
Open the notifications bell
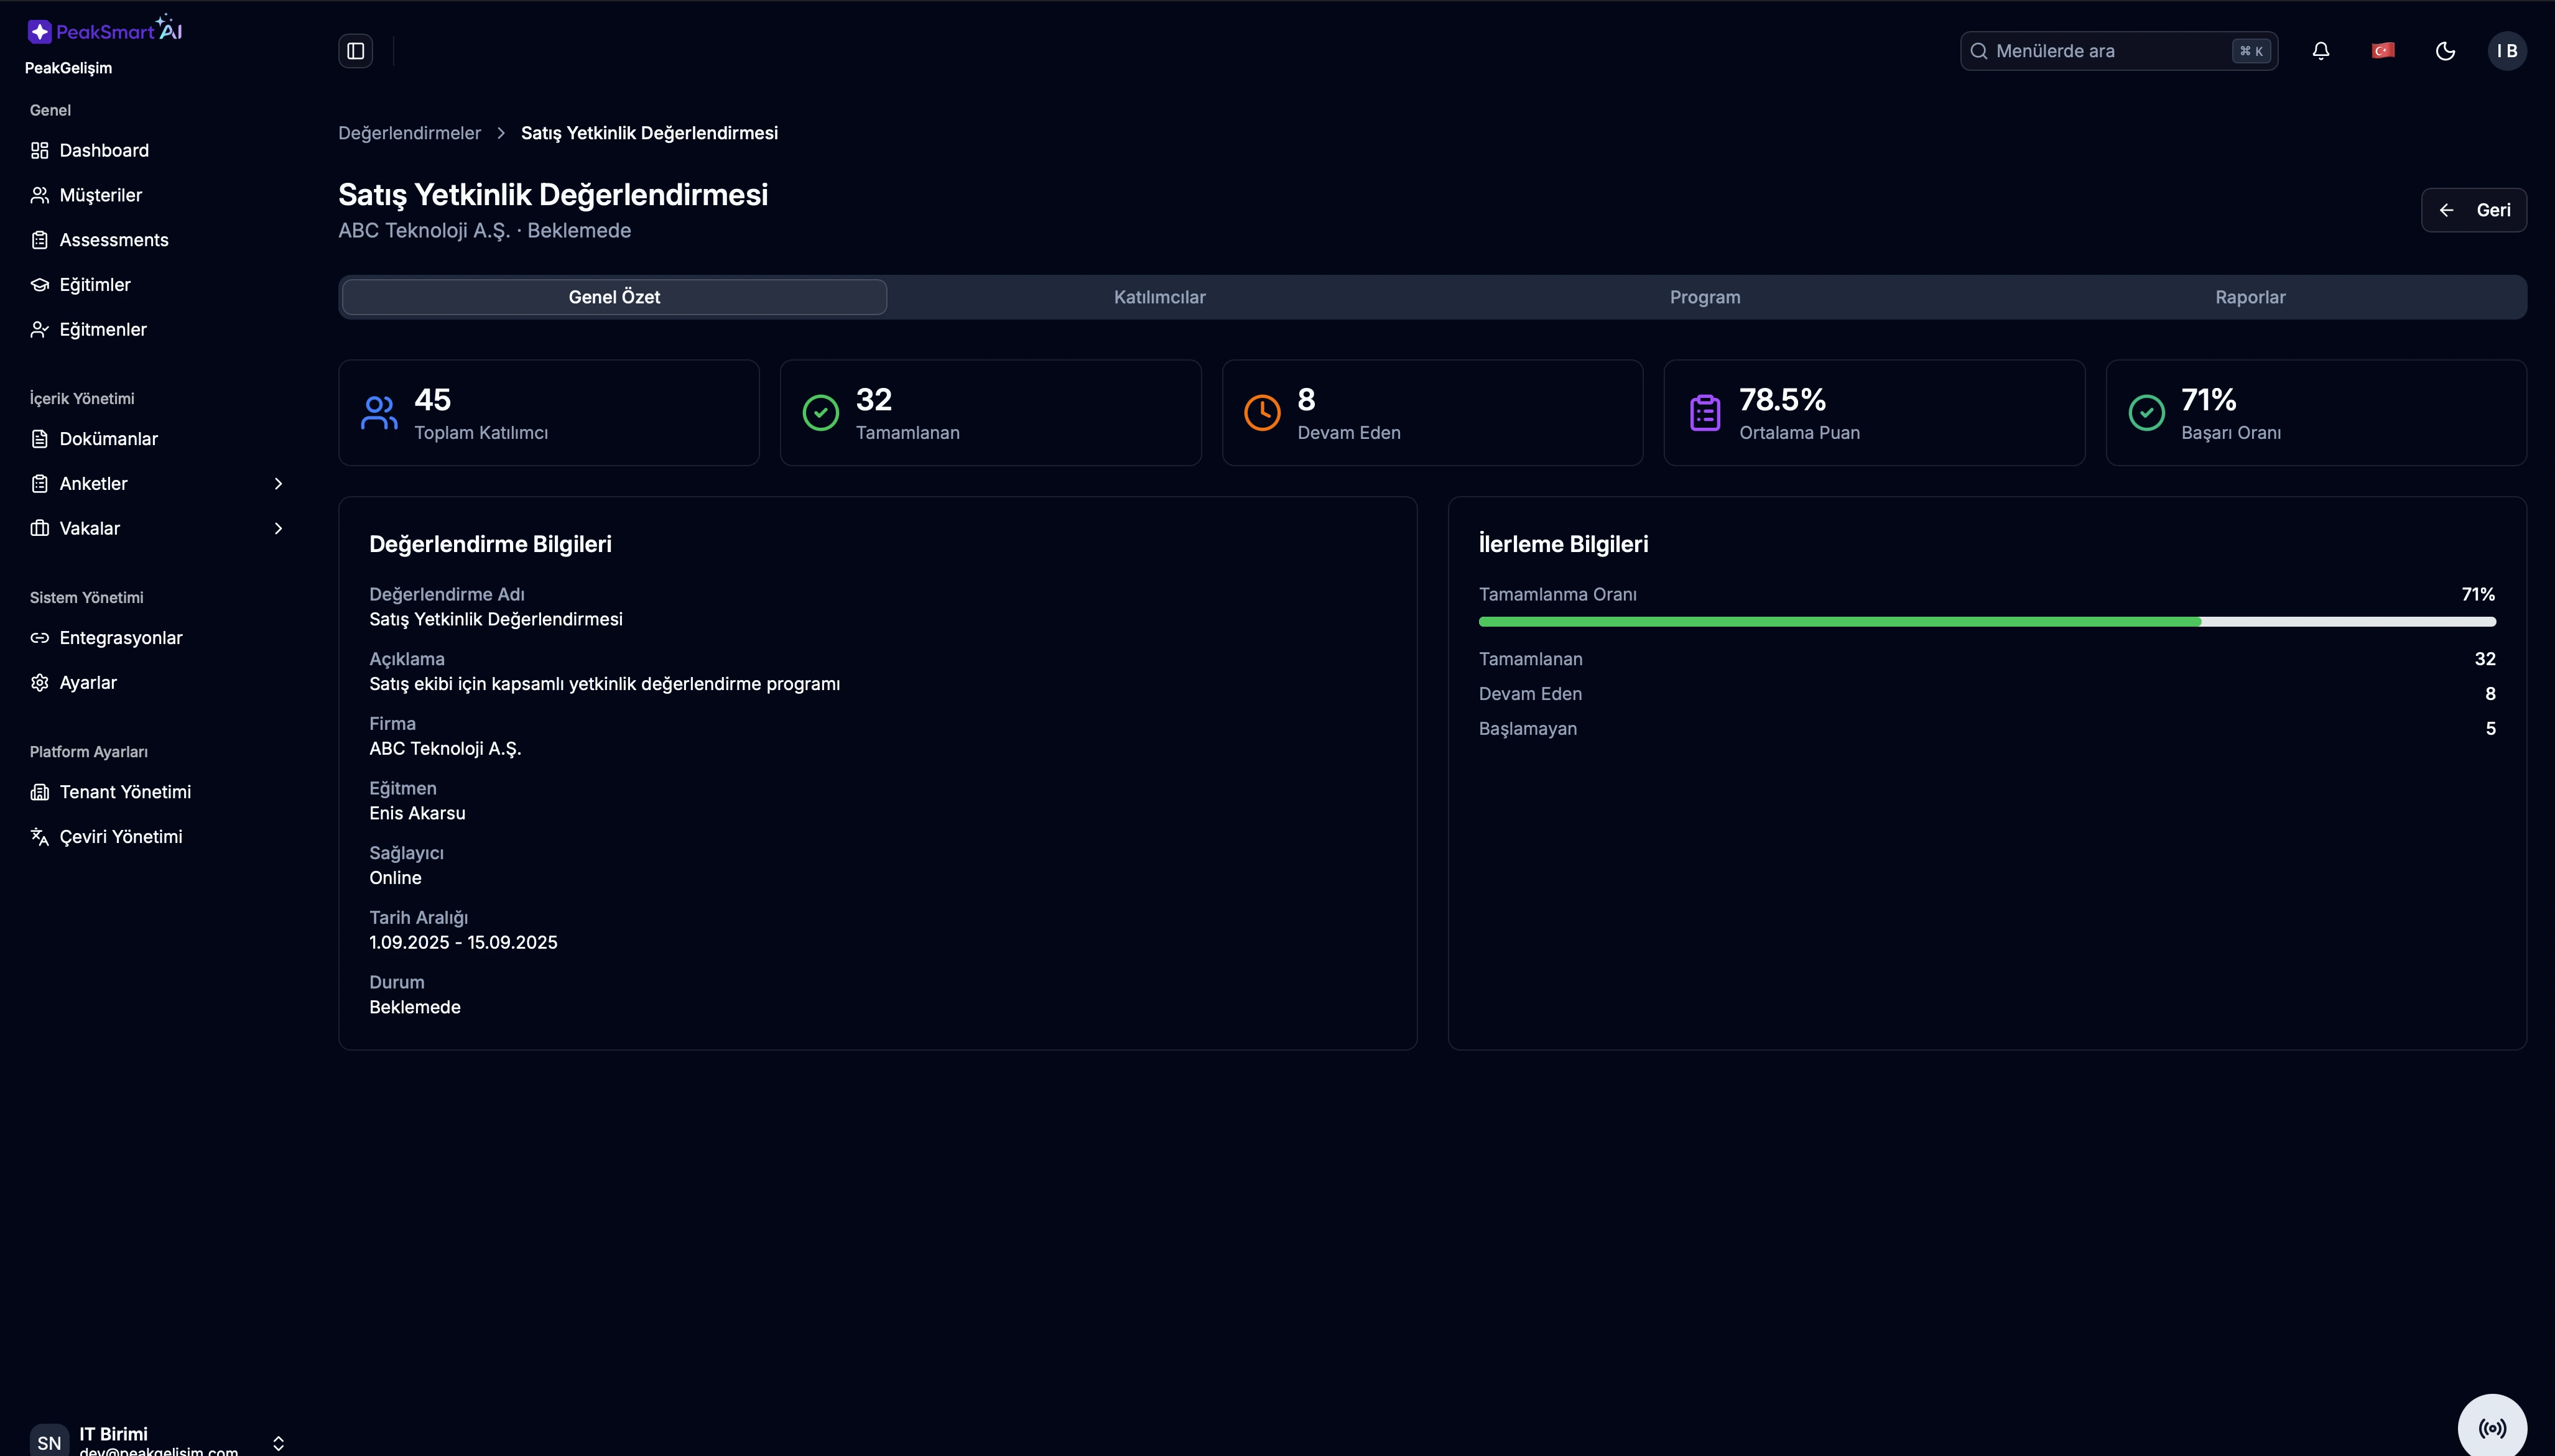coord(2321,51)
